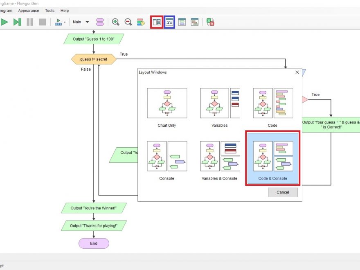The width and height of the screenshot is (360, 270).
Task: Open the Layout Windows toolbar icon
Action: [157, 22]
